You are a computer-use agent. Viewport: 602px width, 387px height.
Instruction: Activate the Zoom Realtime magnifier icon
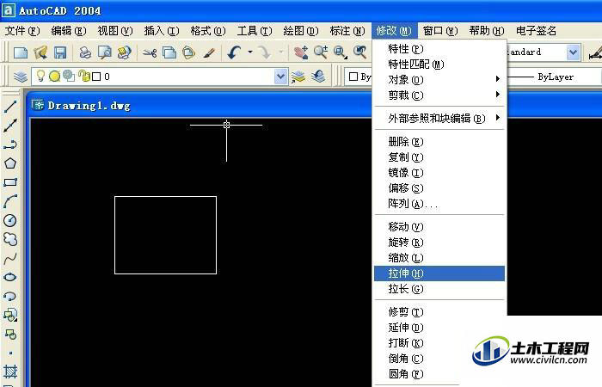click(x=321, y=52)
